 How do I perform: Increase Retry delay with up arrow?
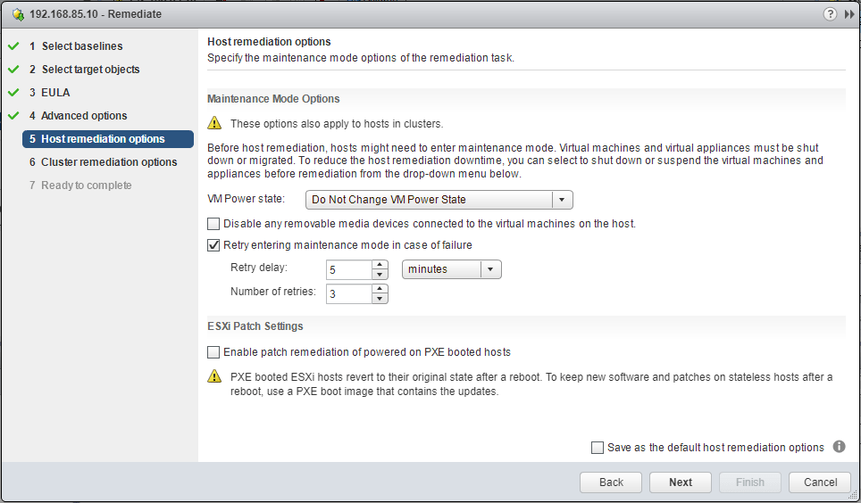click(380, 265)
